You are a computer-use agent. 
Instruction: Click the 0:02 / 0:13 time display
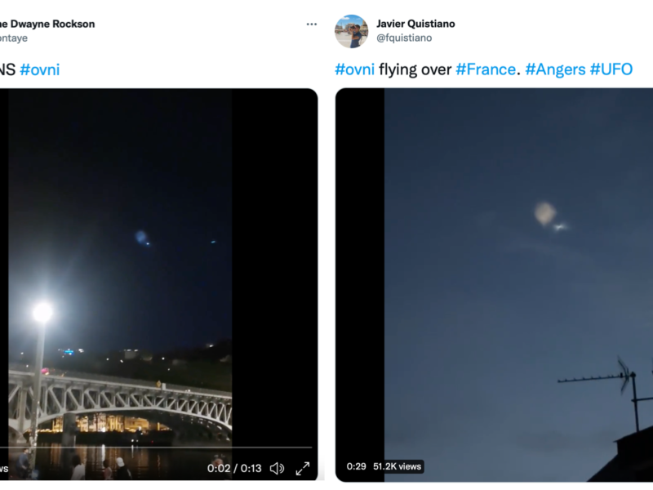(x=234, y=468)
